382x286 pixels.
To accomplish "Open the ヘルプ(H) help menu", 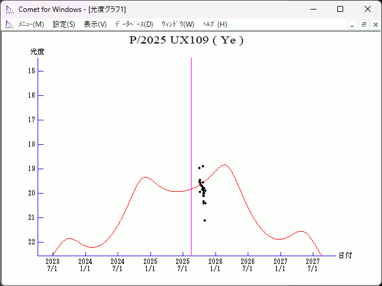I will tap(215, 24).
